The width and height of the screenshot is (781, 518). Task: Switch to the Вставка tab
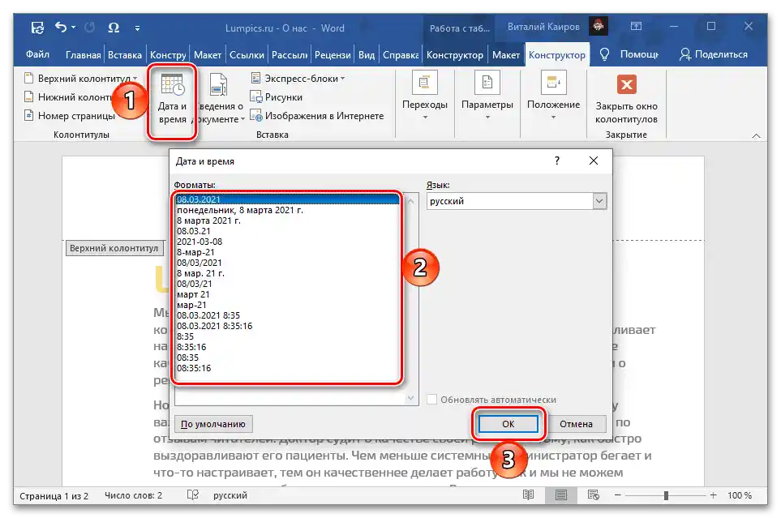point(125,55)
